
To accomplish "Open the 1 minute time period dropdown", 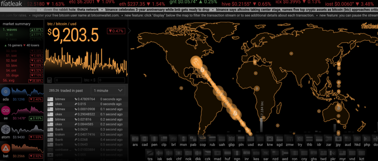I will click(108, 91).
